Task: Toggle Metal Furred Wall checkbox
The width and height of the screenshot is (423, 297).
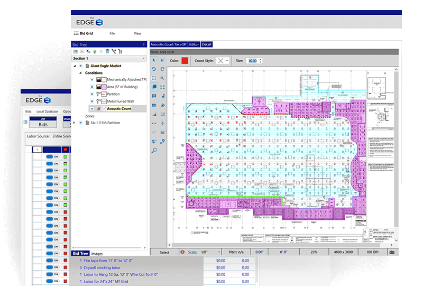Action: tap(91, 101)
